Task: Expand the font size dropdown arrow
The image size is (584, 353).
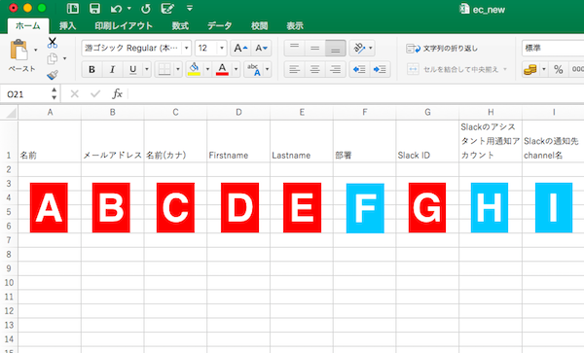Action: click(222, 48)
